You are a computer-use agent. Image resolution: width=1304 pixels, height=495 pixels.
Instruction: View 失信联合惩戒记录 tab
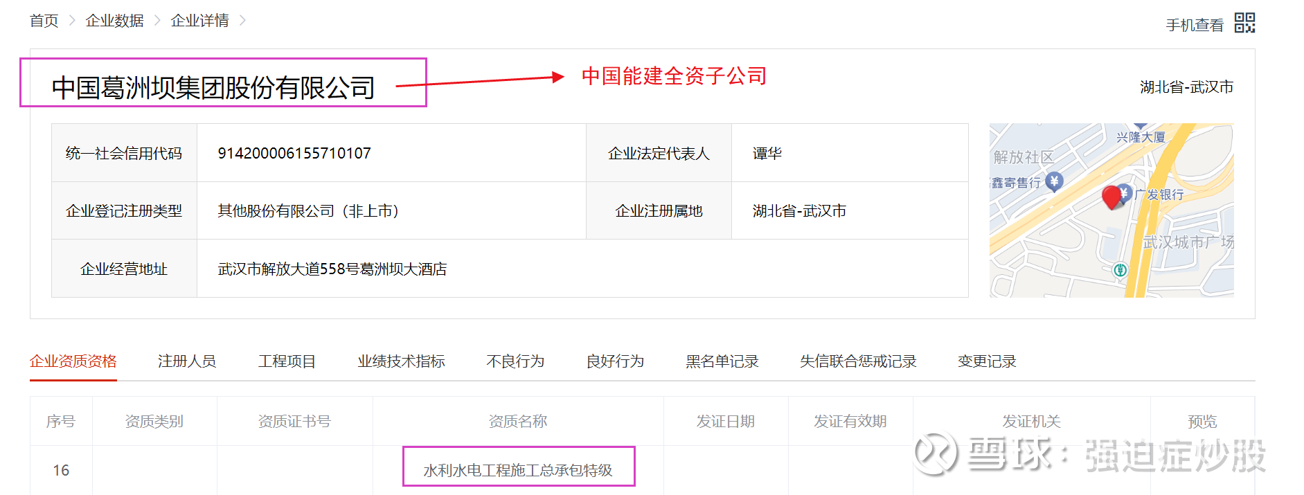click(x=858, y=361)
